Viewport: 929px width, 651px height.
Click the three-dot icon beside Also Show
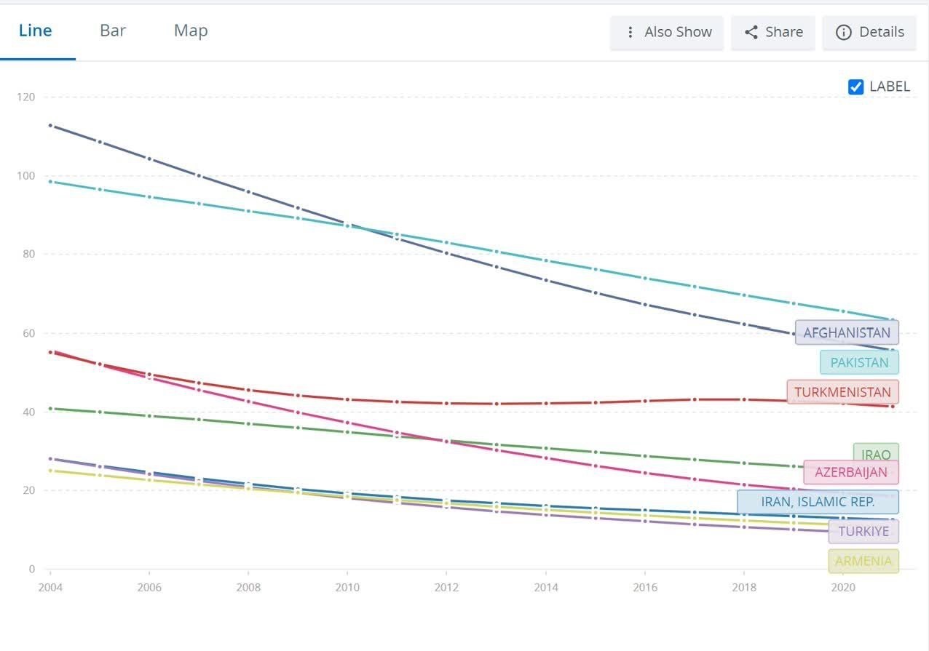coord(630,33)
